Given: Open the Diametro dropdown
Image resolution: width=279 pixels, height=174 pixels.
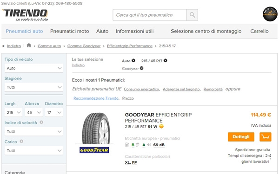Looking at the screenshot, I should [x=54, y=112].
